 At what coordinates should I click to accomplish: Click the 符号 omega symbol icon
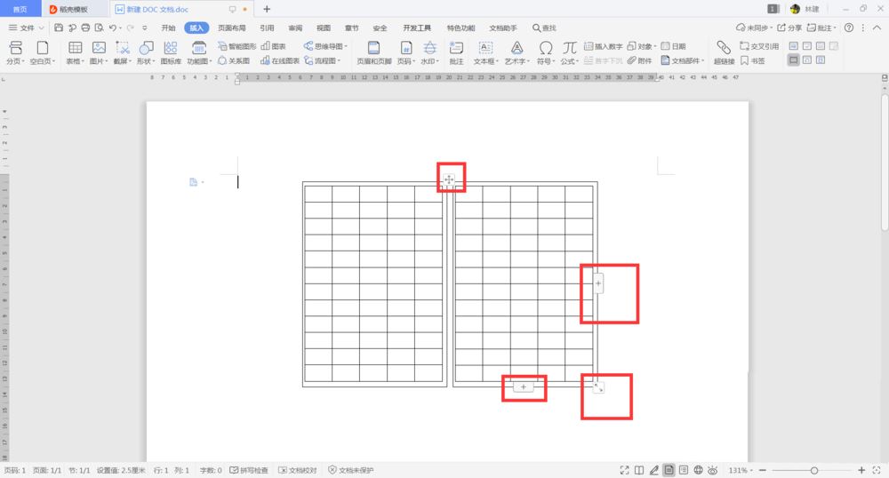[546, 48]
